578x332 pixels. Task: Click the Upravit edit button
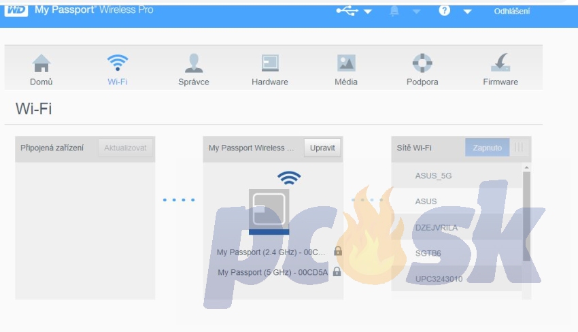[322, 148]
